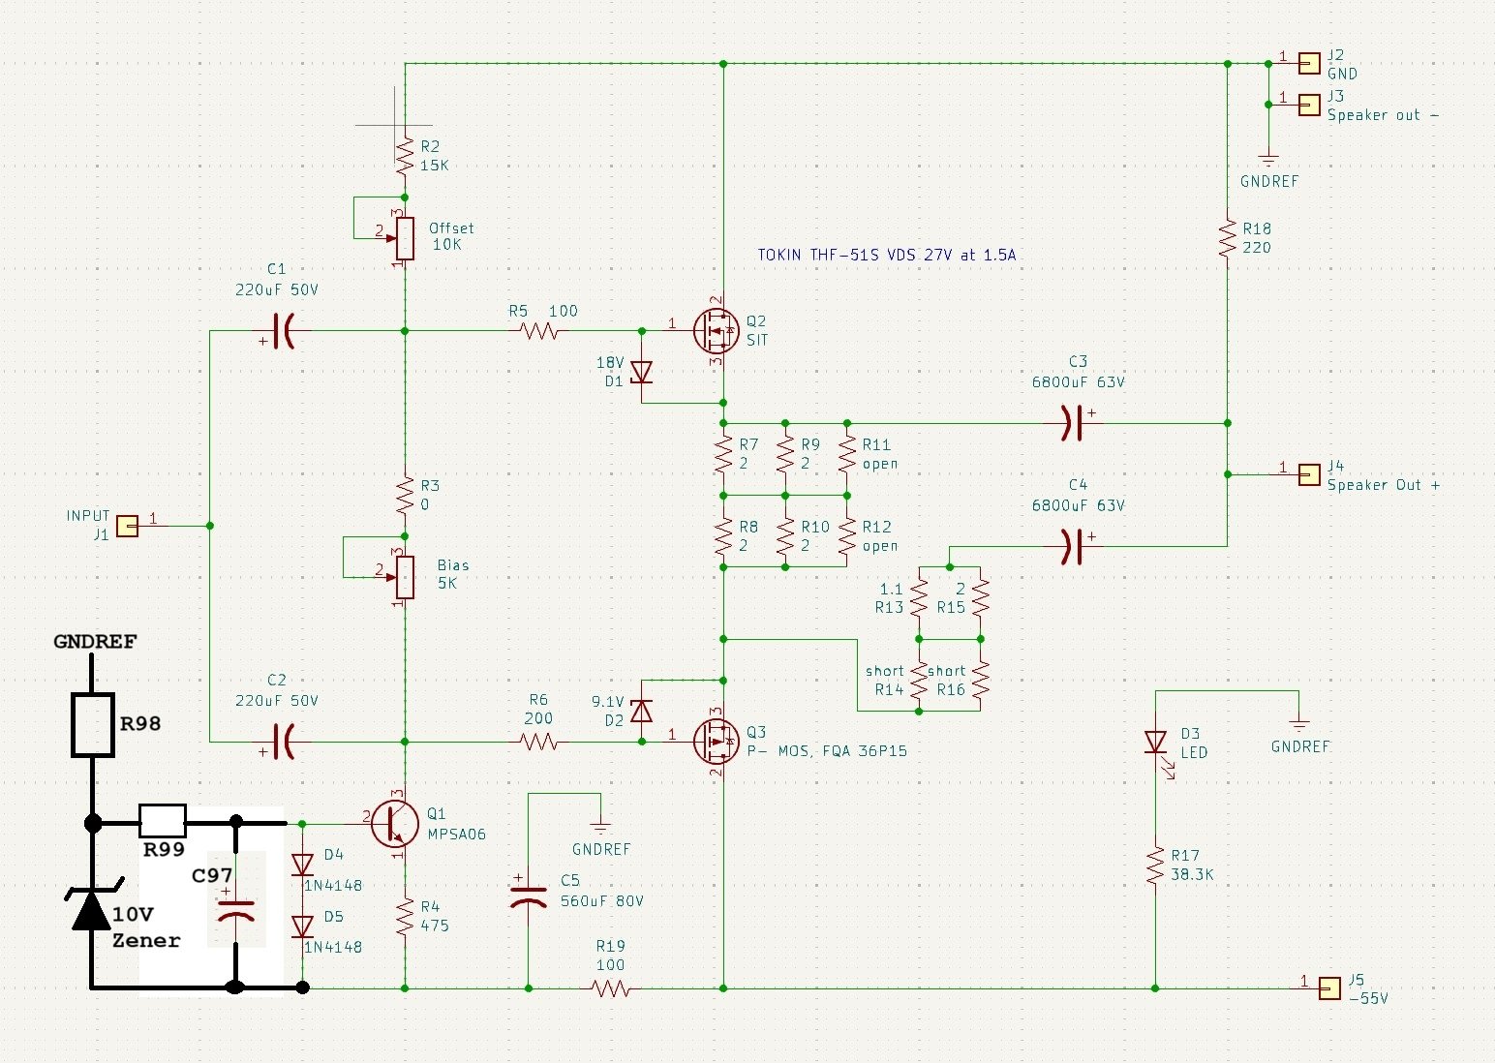Click the '15K' value of R2

coord(434,166)
